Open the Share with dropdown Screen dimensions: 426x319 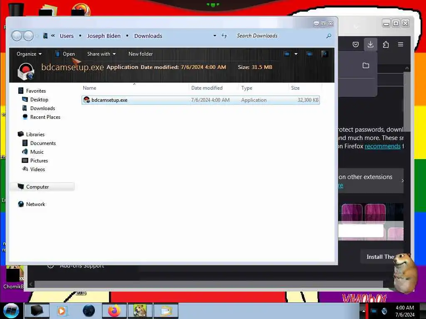[102, 54]
